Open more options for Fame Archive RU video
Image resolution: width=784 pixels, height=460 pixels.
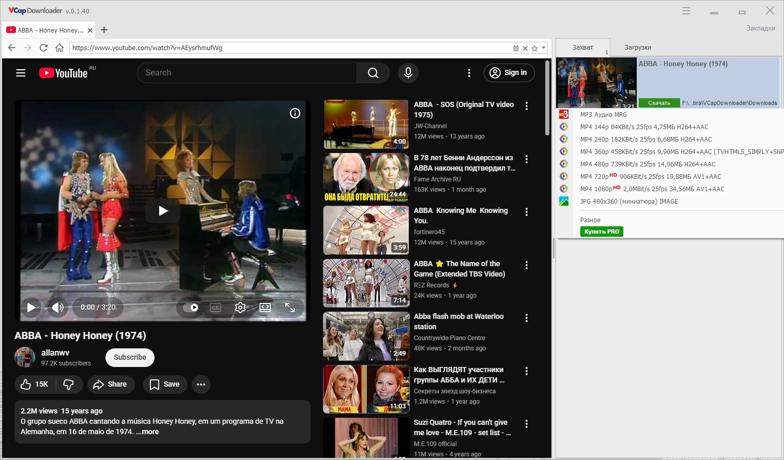pyautogui.click(x=527, y=159)
